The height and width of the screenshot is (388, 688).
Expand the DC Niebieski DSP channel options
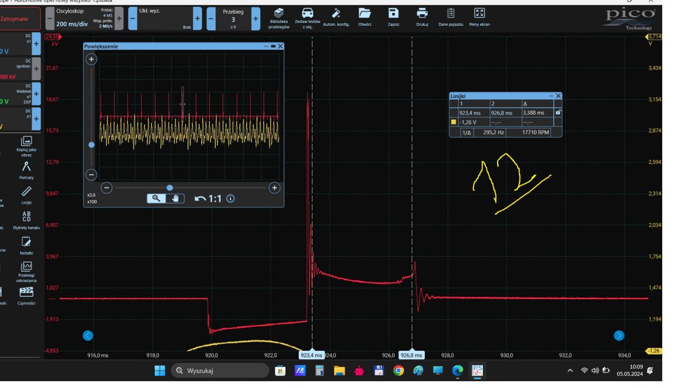coord(36,94)
